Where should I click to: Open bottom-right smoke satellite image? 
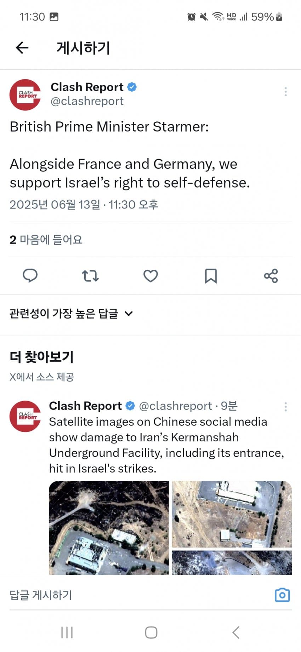232,562
